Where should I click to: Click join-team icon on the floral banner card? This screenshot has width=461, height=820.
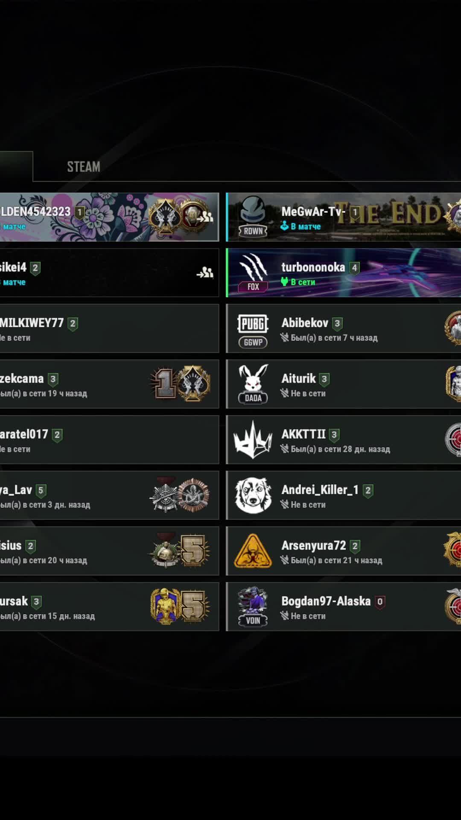[x=205, y=217]
